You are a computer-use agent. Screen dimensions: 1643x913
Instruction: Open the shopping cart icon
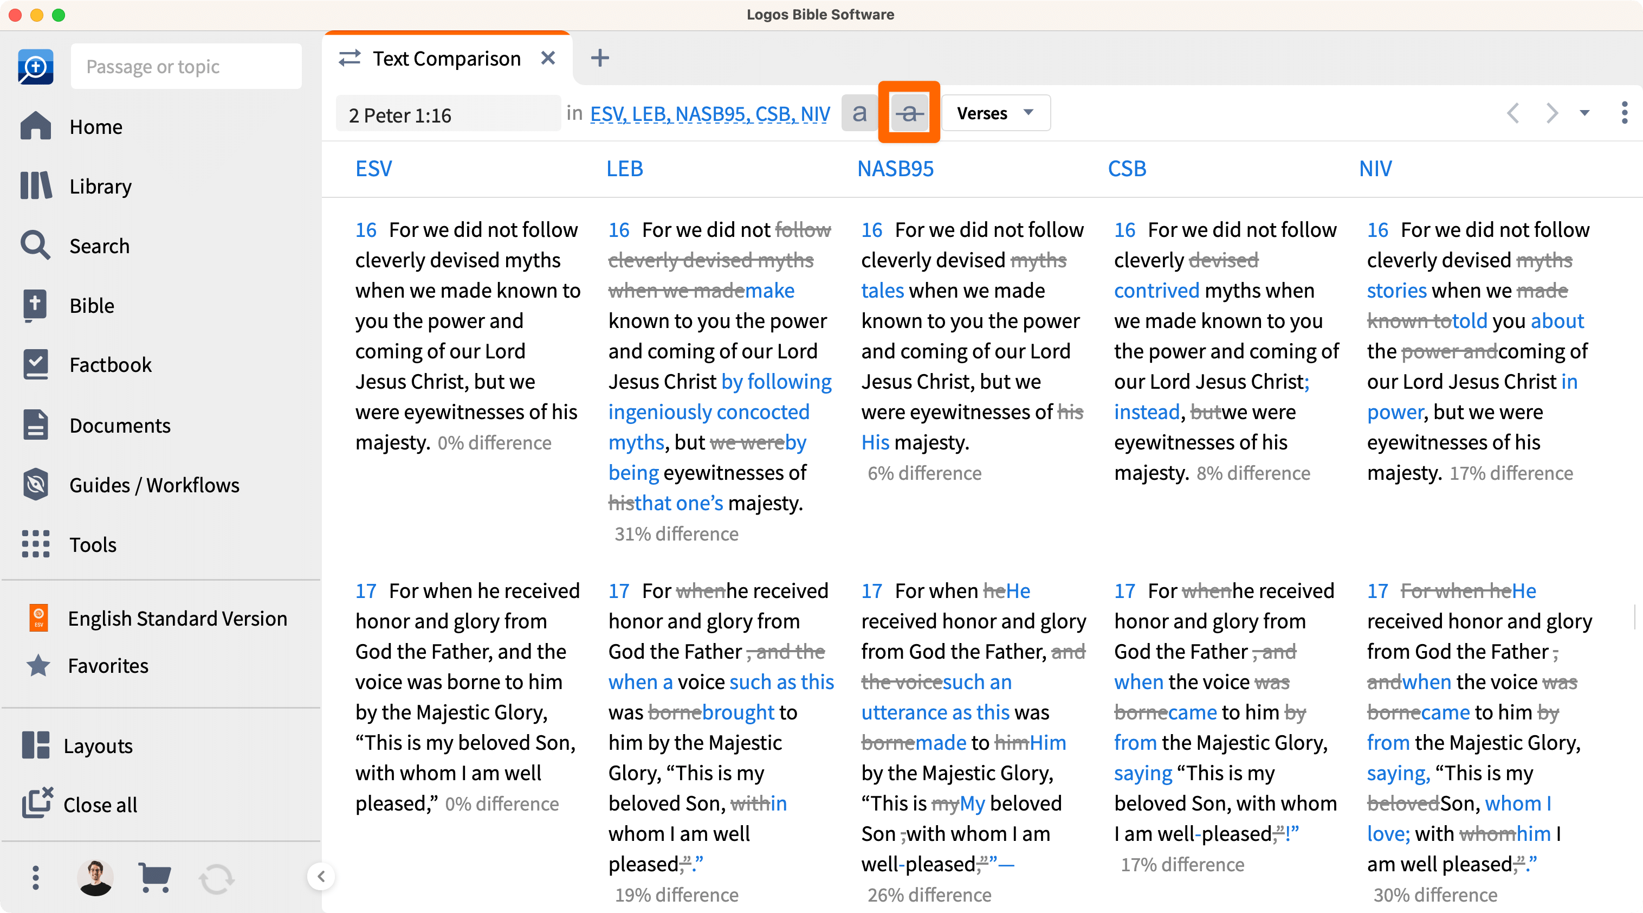pos(154,878)
